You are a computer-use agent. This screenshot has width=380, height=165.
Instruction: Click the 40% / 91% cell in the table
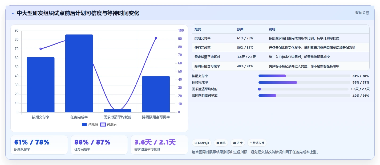click(245, 66)
